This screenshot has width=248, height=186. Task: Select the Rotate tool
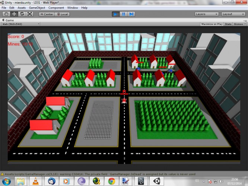[x=22, y=14]
